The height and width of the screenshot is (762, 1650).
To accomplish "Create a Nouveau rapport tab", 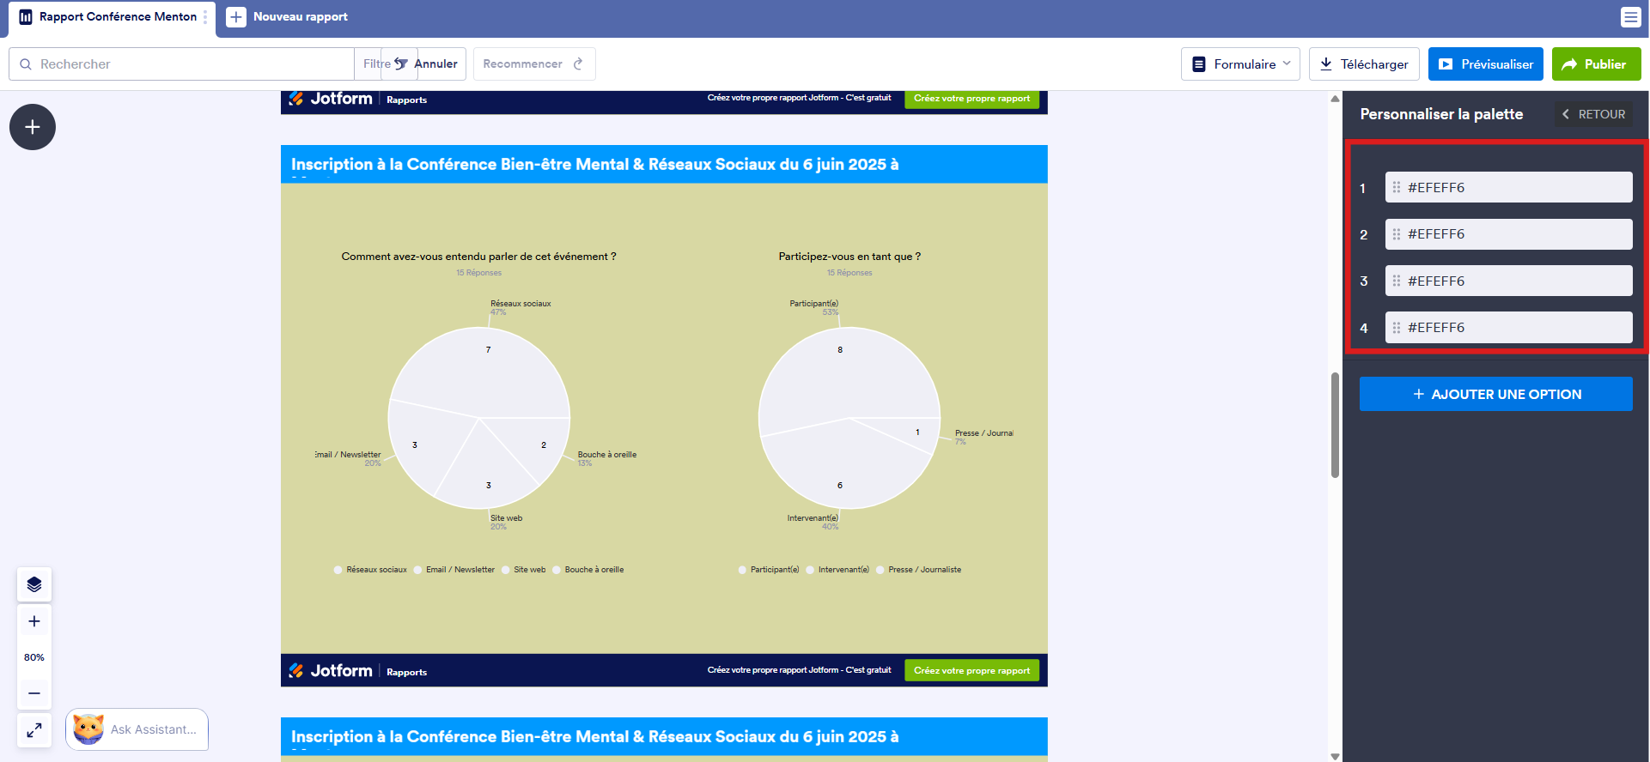I will tap(287, 17).
